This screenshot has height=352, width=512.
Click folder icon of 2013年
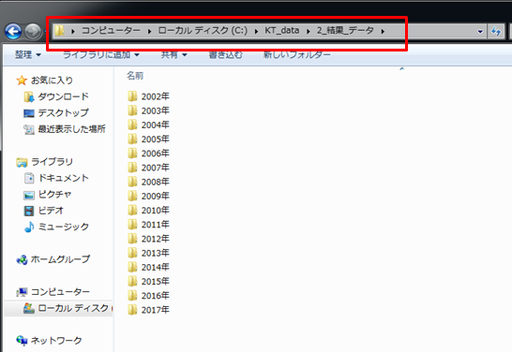point(132,253)
